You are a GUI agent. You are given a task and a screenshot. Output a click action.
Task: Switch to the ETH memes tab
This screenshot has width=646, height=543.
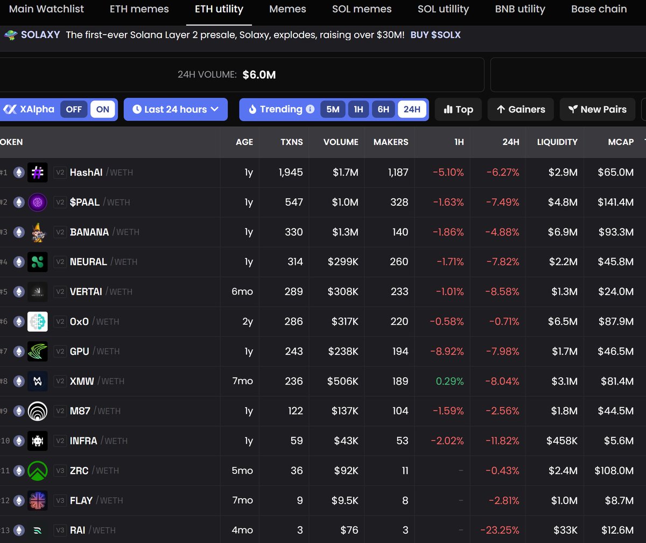pyautogui.click(x=139, y=9)
